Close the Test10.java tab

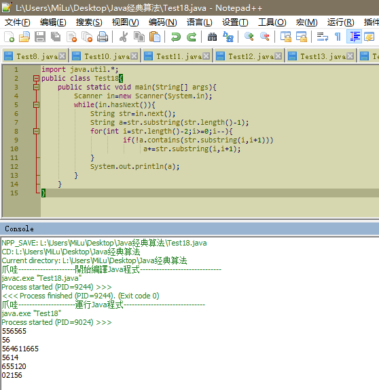(134, 56)
